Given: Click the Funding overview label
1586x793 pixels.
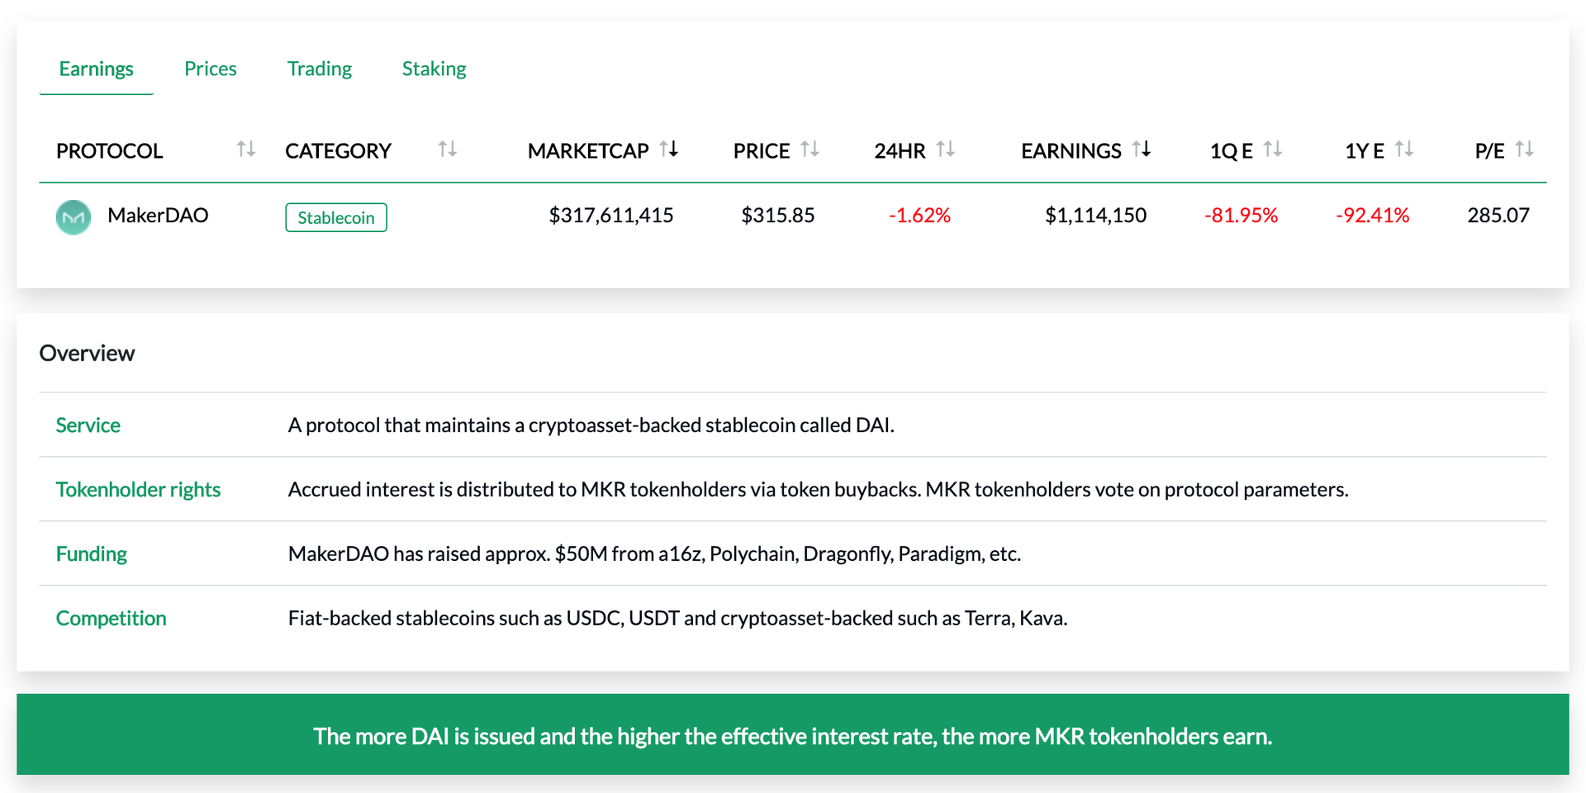Looking at the screenshot, I should click(x=91, y=554).
